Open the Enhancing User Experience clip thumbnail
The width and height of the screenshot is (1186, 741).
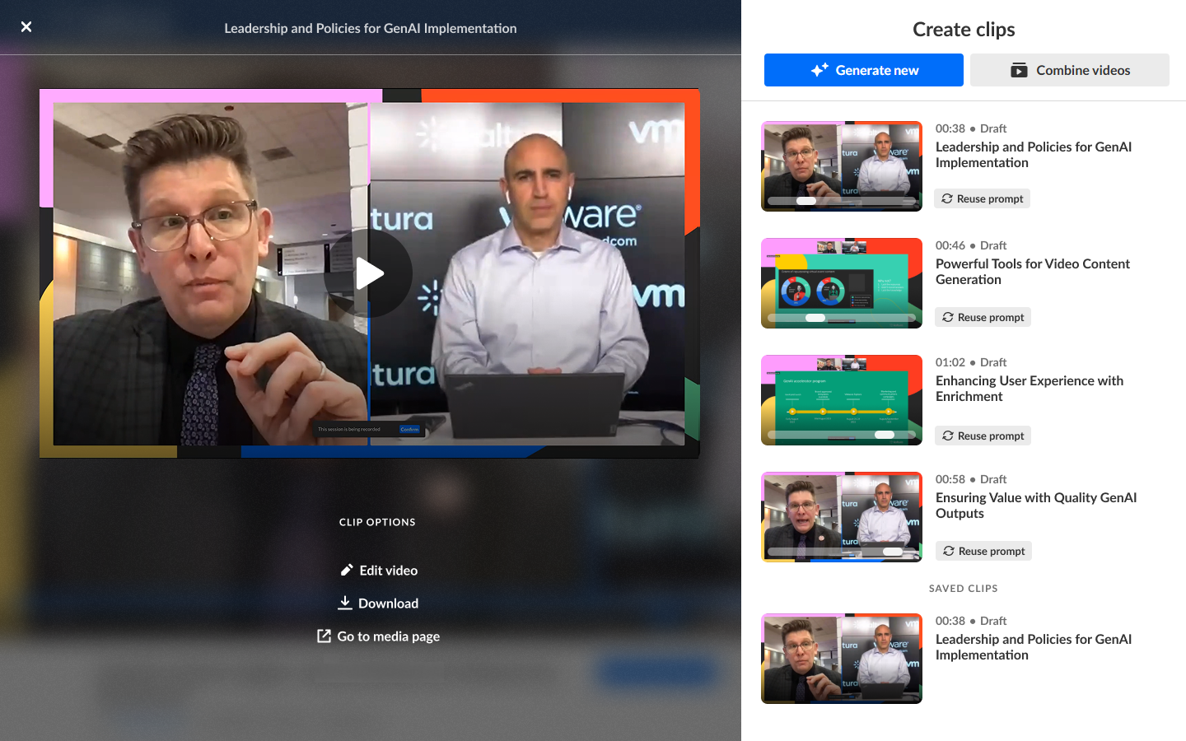pos(842,400)
